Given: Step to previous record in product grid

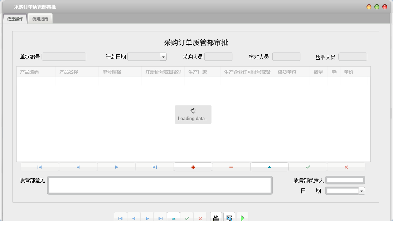Looking at the screenshot, I should (78, 167).
